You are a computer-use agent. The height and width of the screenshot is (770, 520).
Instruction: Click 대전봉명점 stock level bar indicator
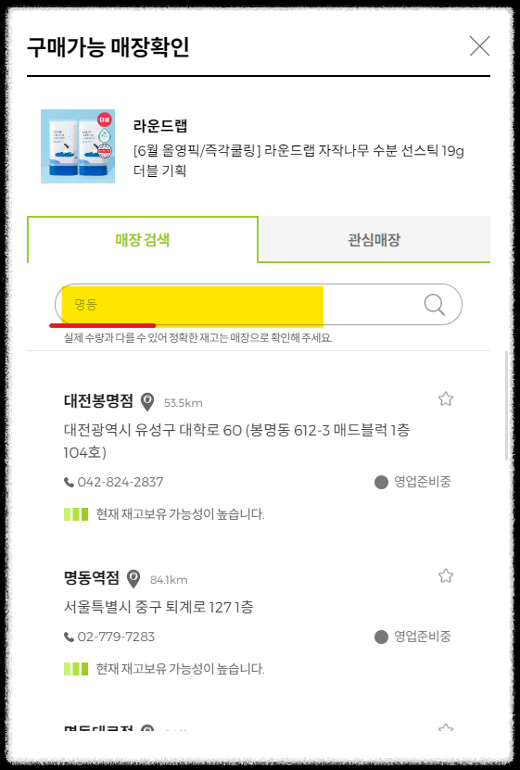76,514
